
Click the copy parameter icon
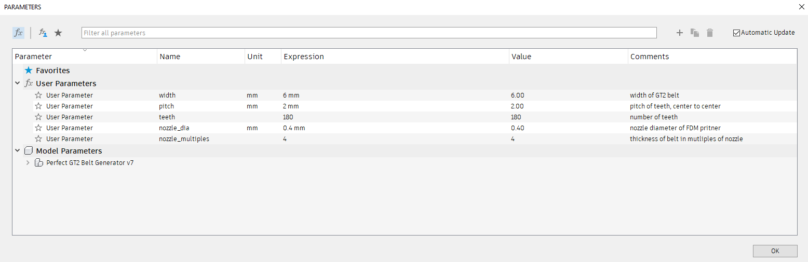[694, 33]
